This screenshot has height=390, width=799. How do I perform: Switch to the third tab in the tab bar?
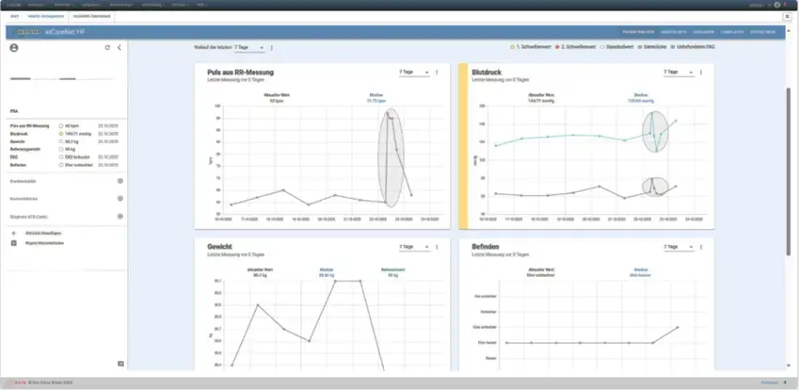point(94,16)
